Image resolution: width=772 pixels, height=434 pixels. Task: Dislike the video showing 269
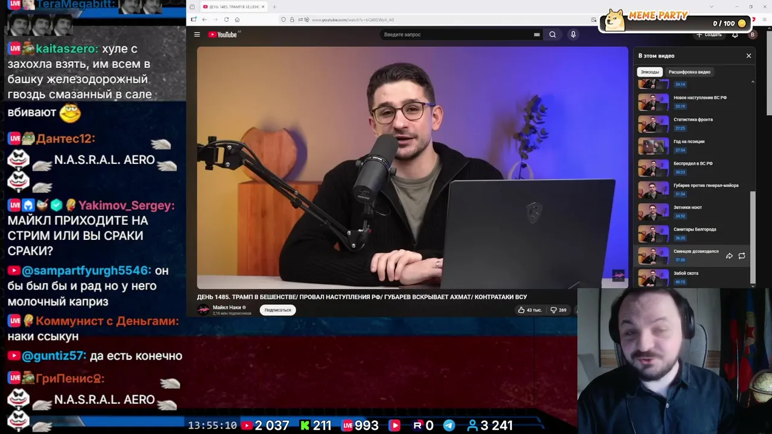pos(558,310)
